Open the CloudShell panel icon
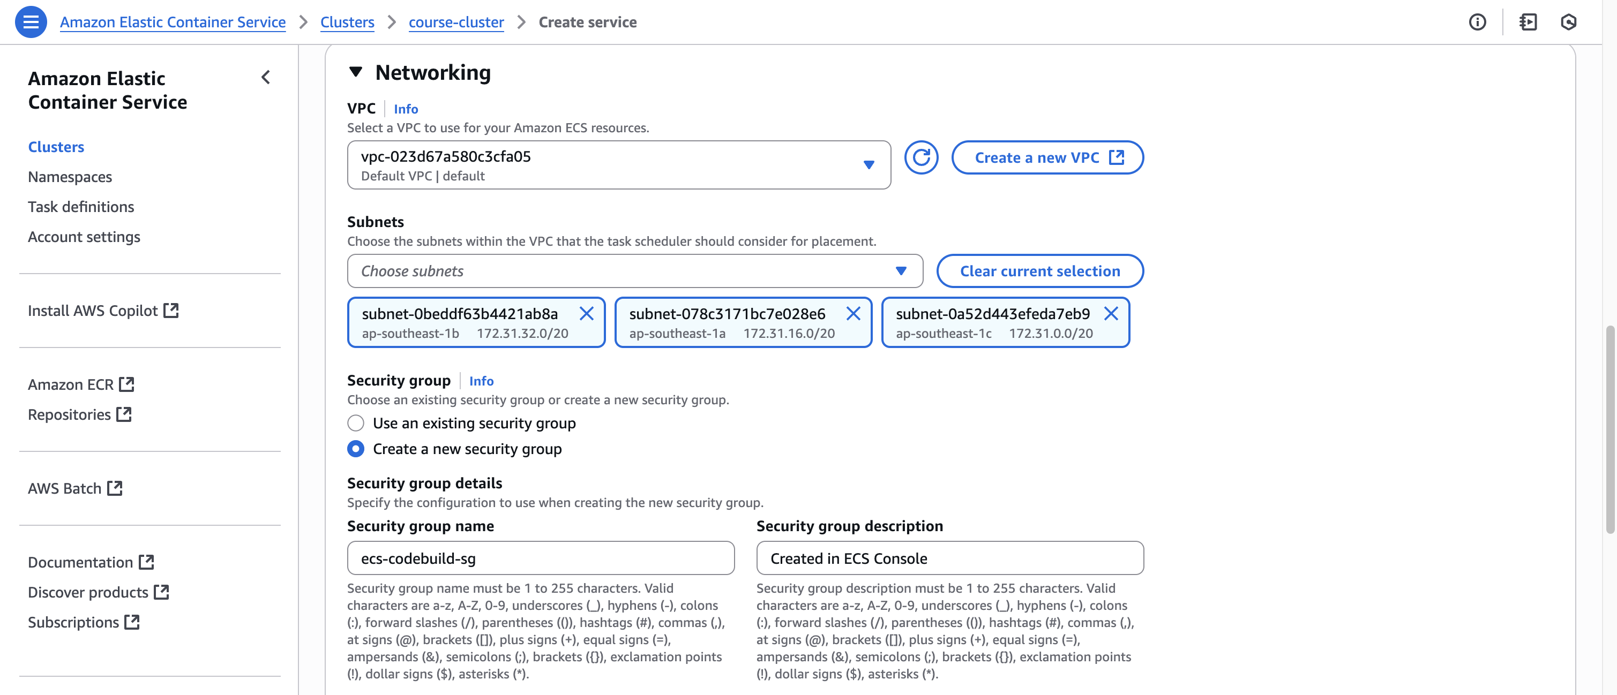The width and height of the screenshot is (1617, 695). tap(1528, 22)
